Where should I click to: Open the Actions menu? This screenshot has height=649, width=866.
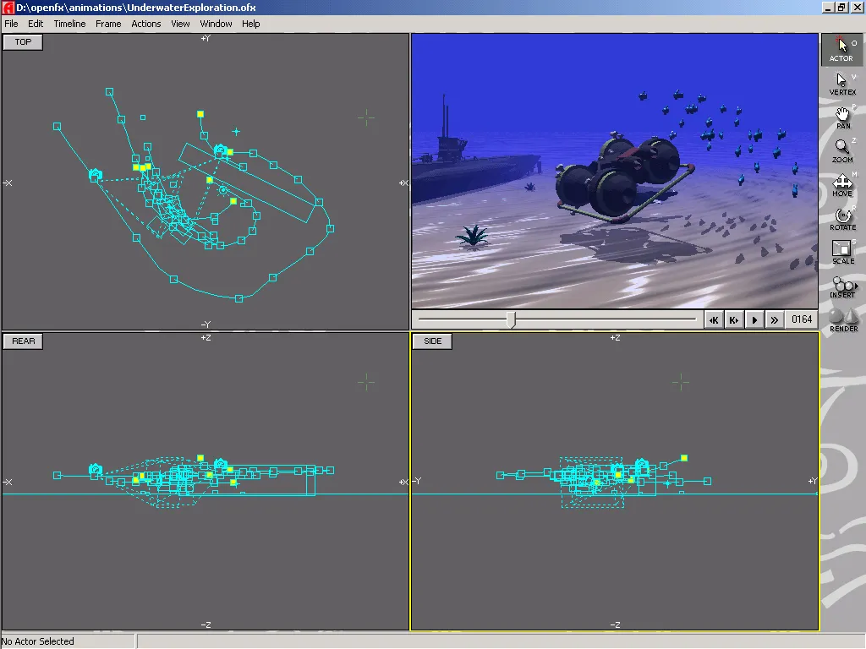tap(145, 24)
